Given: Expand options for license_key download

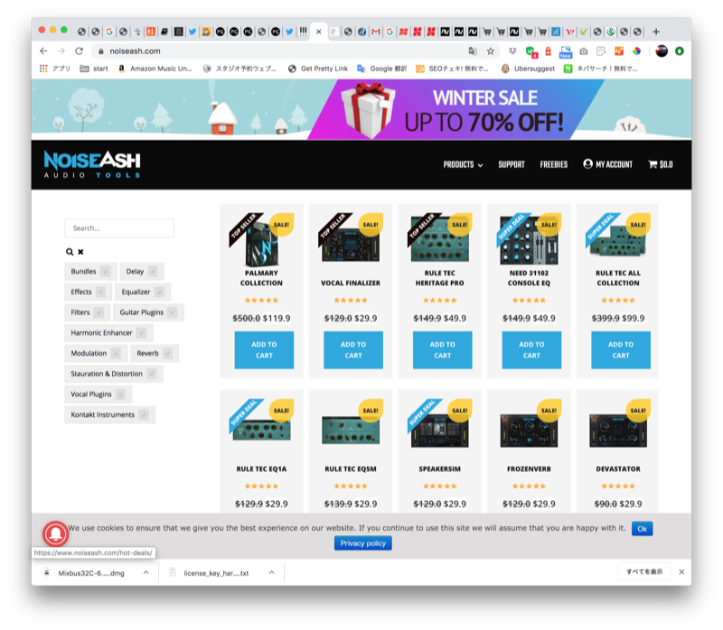Looking at the screenshot, I should pos(272,572).
